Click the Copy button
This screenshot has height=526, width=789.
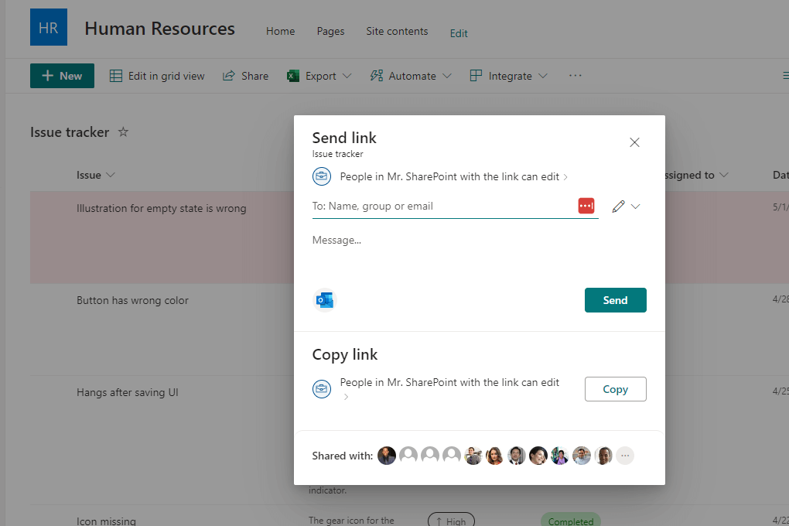click(616, 389)
